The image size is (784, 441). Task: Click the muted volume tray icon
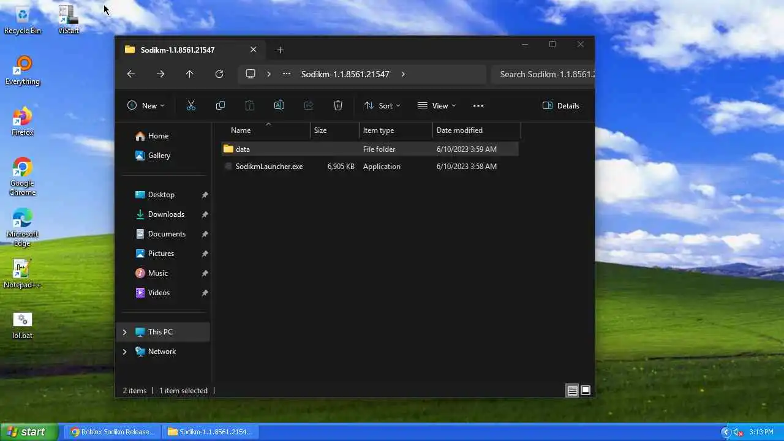coord(738,432)
